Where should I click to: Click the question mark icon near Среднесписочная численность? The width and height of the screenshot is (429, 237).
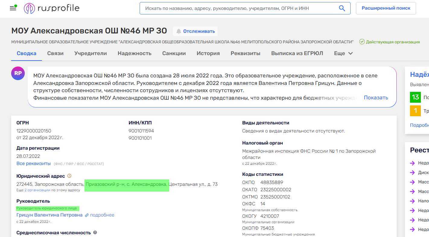click(x=95, y=232)
